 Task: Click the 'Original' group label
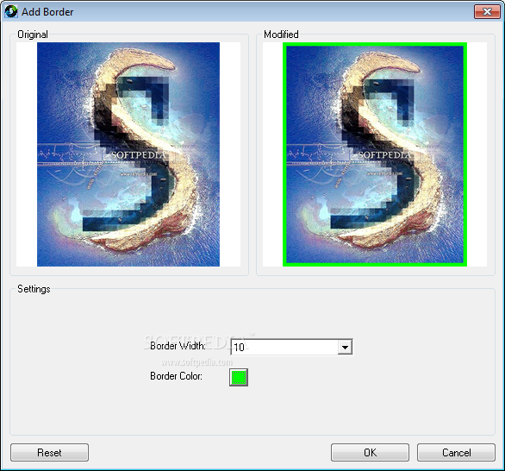pos(33,35)
